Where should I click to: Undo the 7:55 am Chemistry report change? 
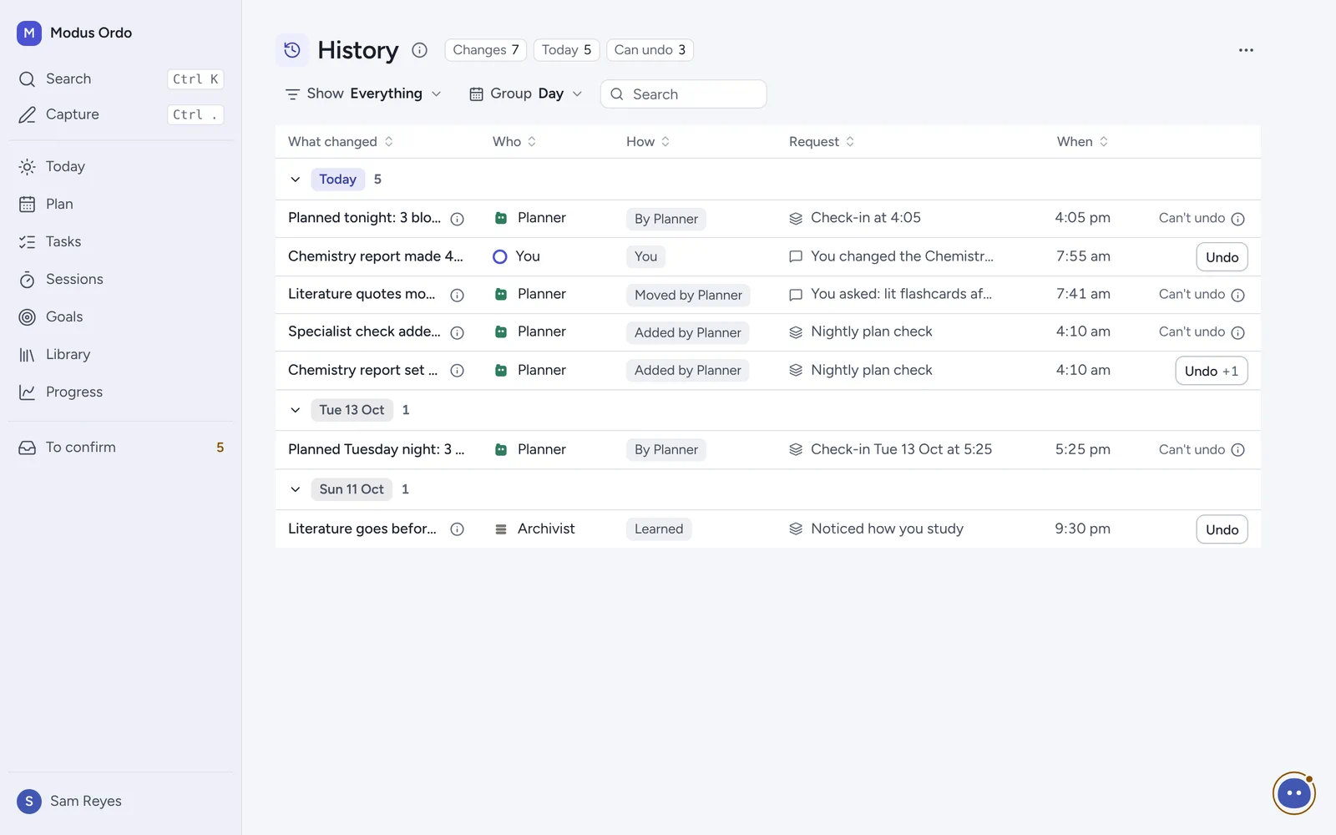(x=1222, y=257)
